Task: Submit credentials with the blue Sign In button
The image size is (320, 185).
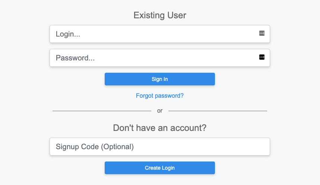Action: click(160, 79)
